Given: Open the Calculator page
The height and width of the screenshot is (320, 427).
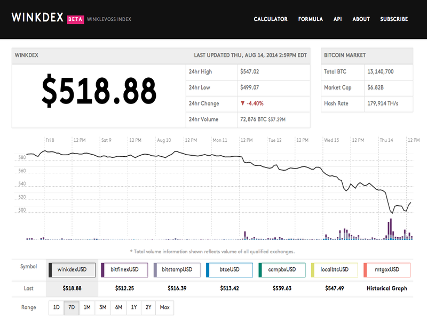Looking at the screenshot, I should point(271,19).
